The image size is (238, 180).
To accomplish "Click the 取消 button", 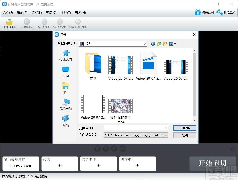I will click(185, 135).
